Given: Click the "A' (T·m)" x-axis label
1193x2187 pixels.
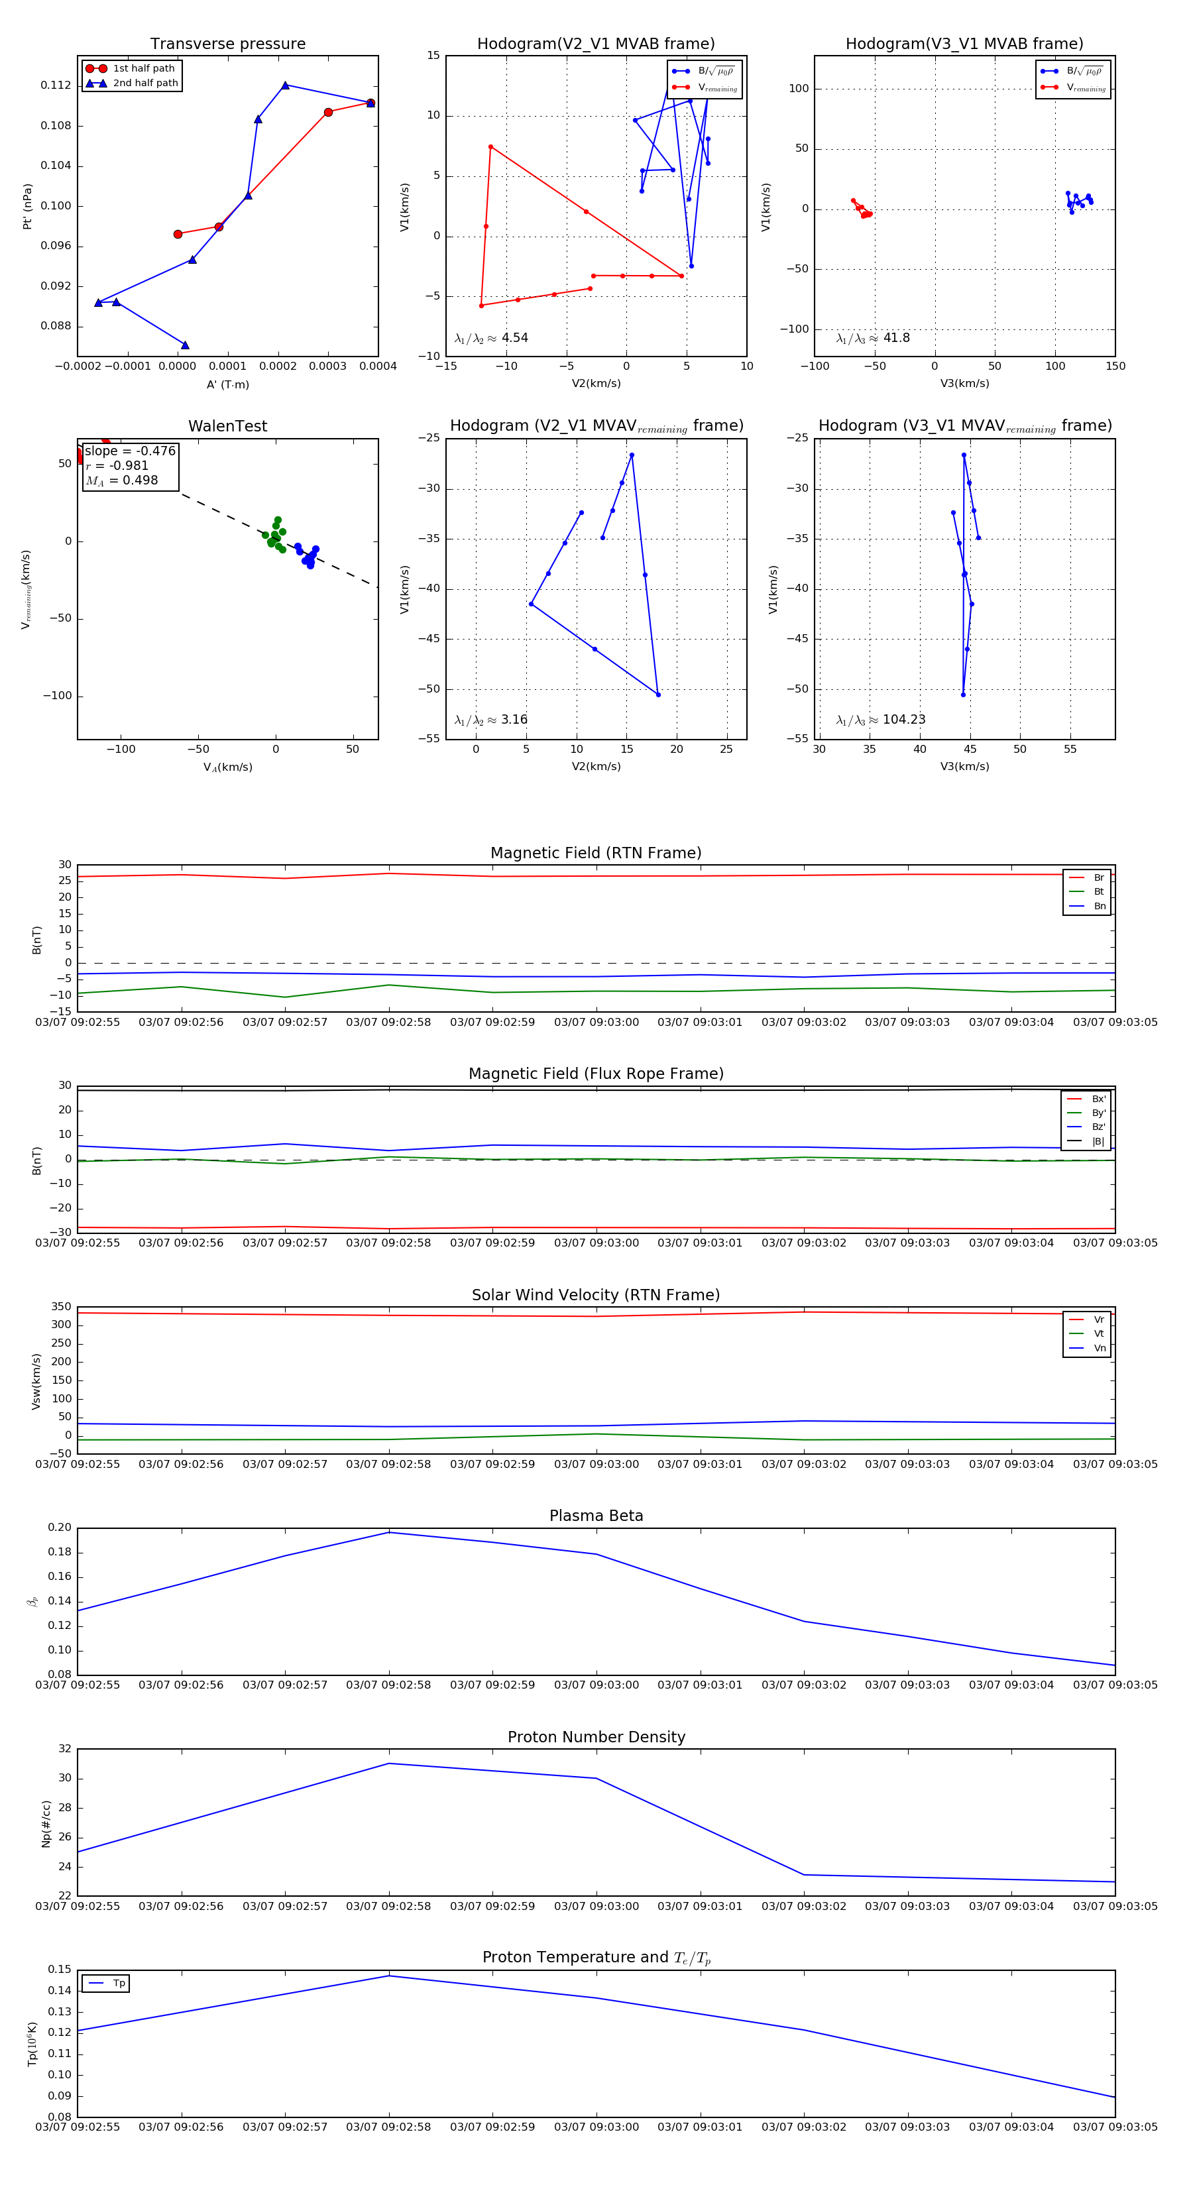Looking at the screenshot, I should [227, 384].
